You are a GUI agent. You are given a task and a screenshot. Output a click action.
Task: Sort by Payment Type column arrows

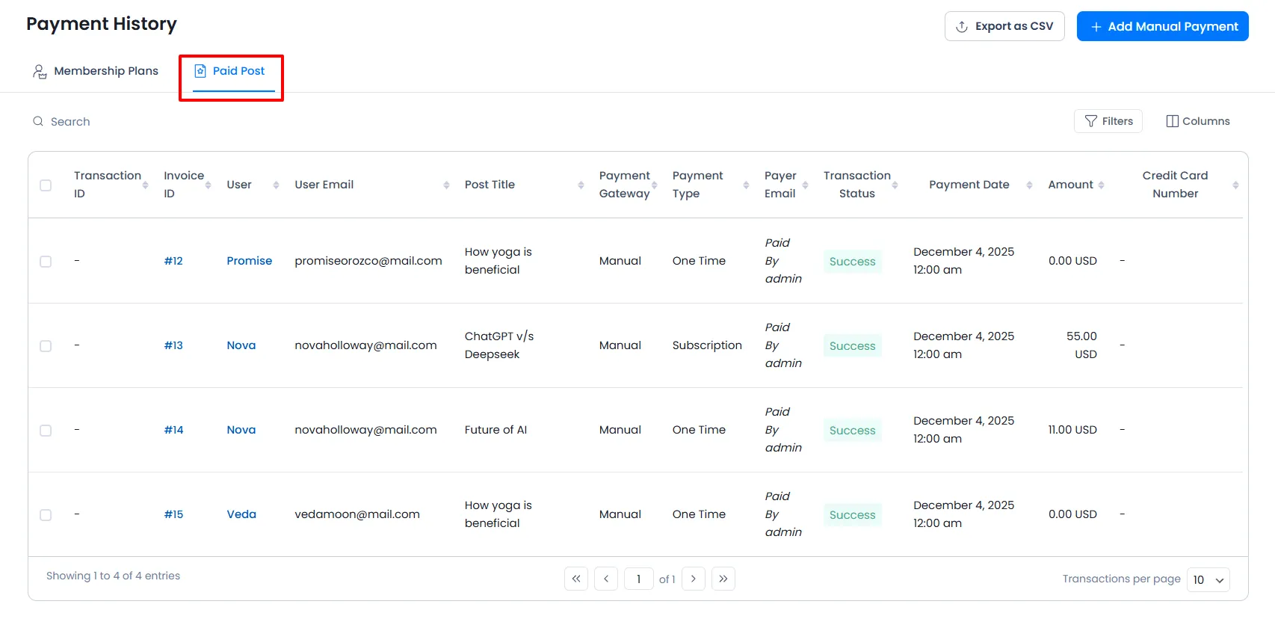(746, 185)
